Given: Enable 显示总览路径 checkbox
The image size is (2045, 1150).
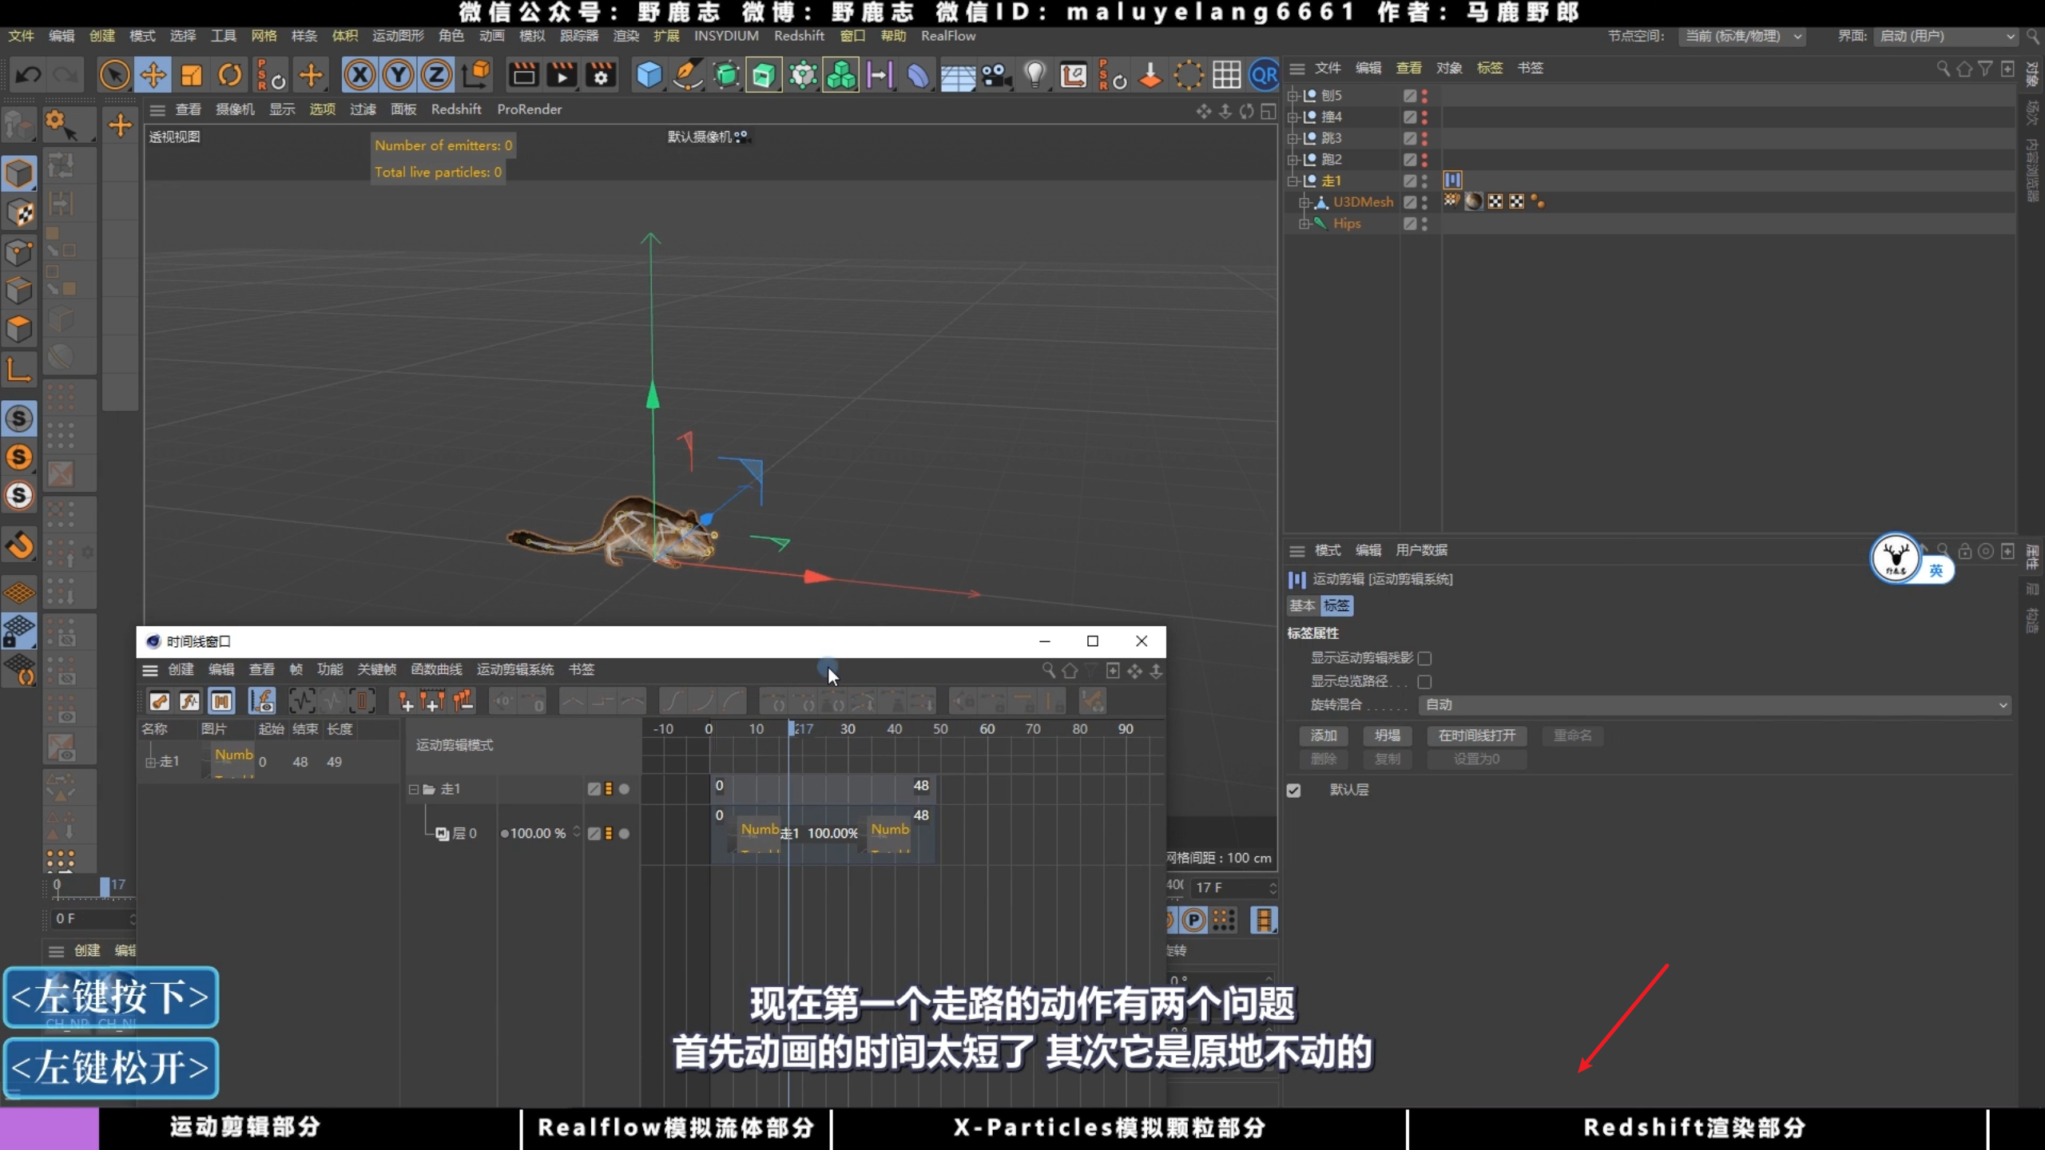Looking at the screenshot, I should pos(1424,681).
